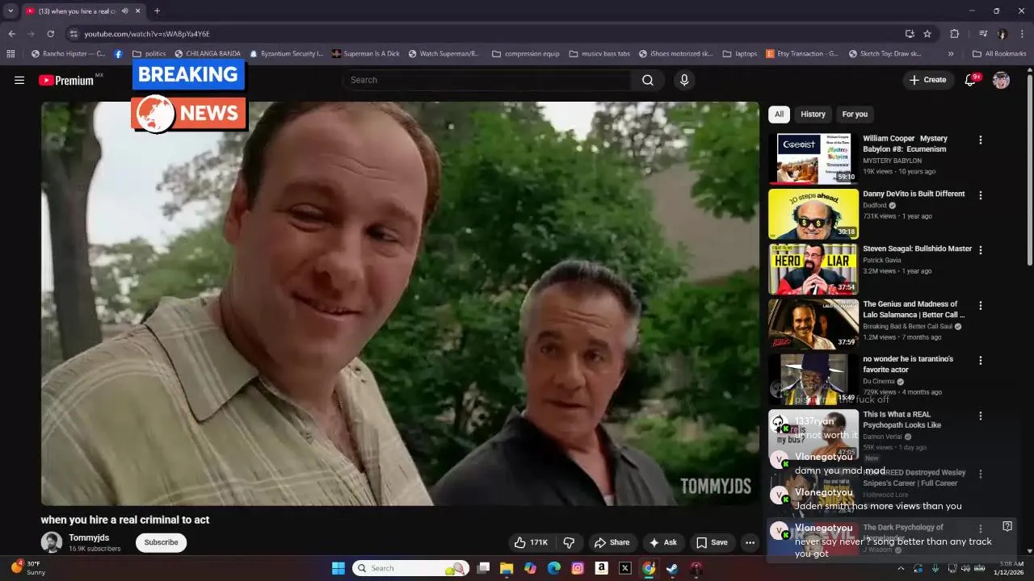This screenshot has width=1034, height=581.
Task: Open the politics bookmark folder
Action: 149,54
